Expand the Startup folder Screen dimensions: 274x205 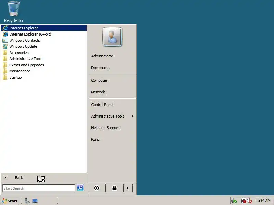44,77
